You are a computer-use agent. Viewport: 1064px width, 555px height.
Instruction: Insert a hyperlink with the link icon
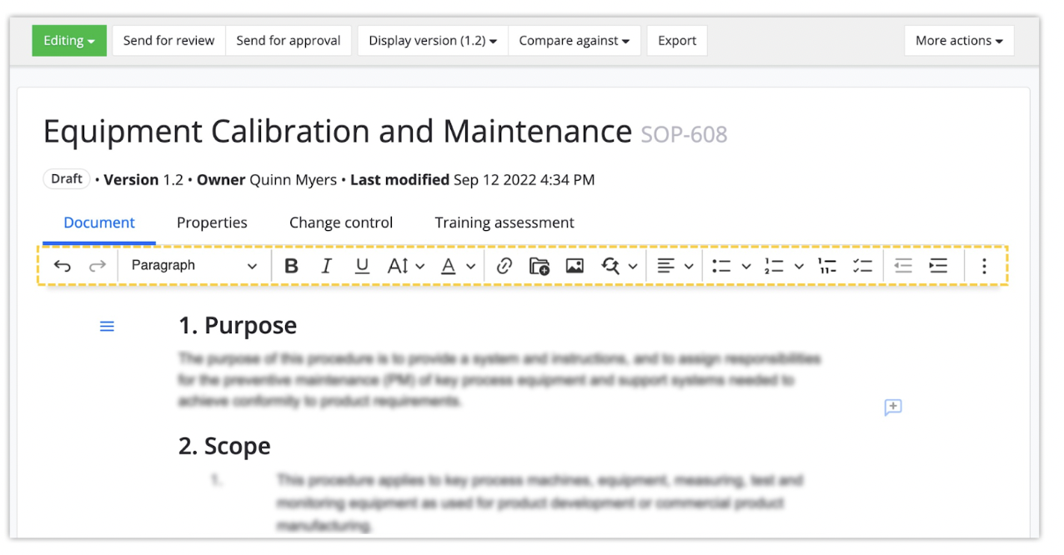(x=504, y=266)
